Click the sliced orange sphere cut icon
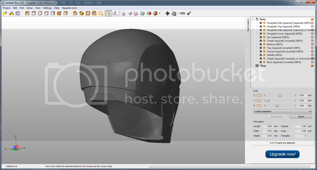 155,14
